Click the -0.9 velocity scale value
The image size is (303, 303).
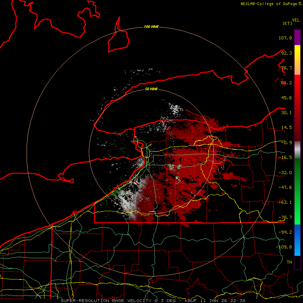pos(287,143)
